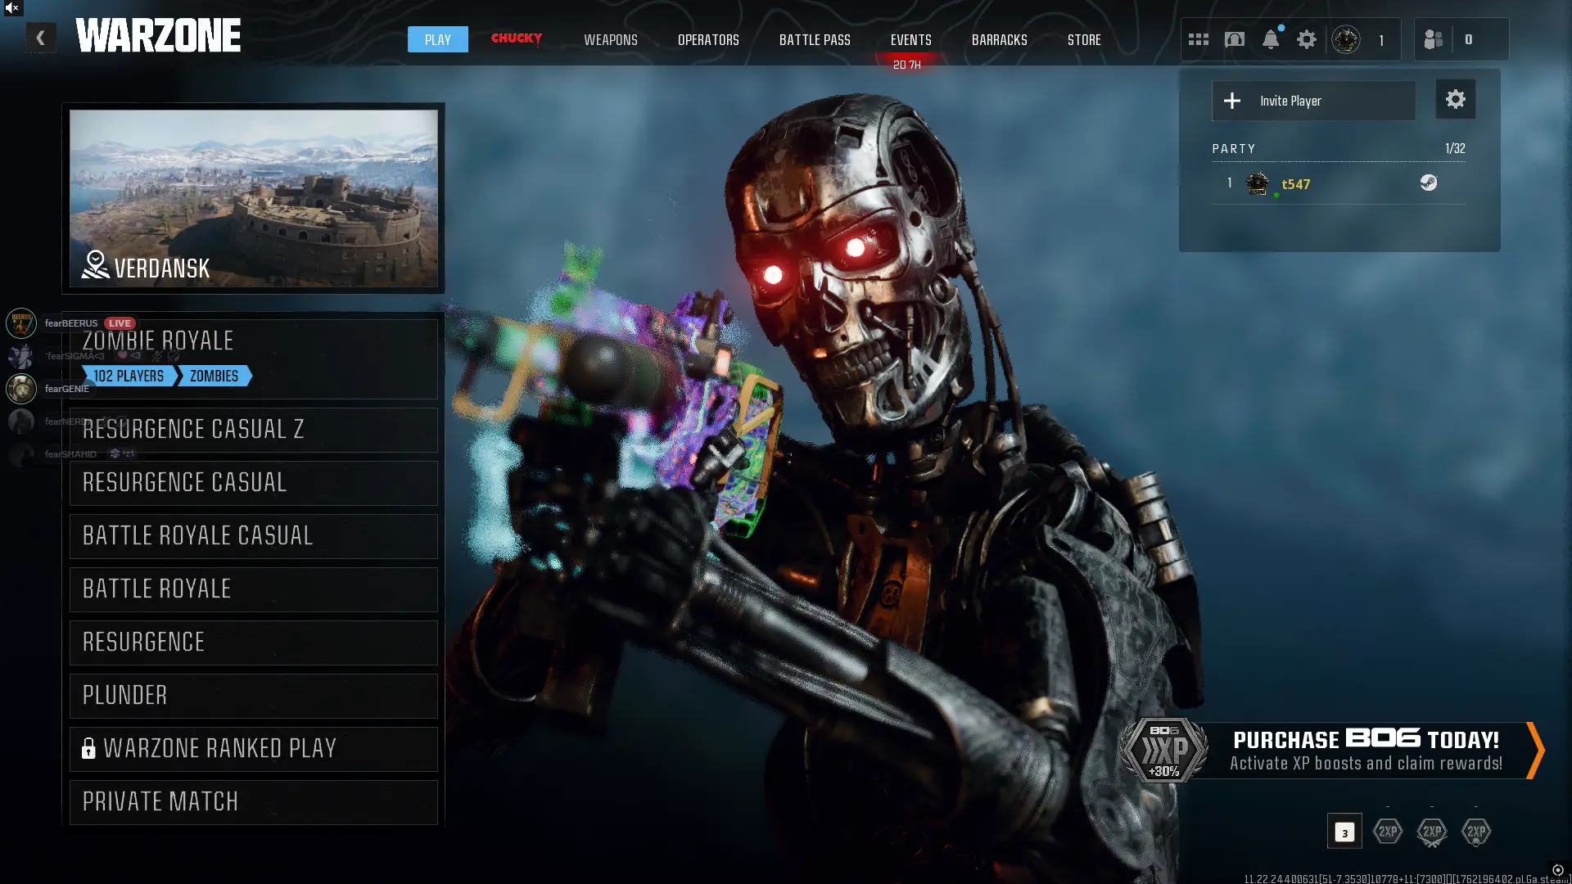Open the grid menu icon
The image size is (1572, 884).
click(1198, 39)
